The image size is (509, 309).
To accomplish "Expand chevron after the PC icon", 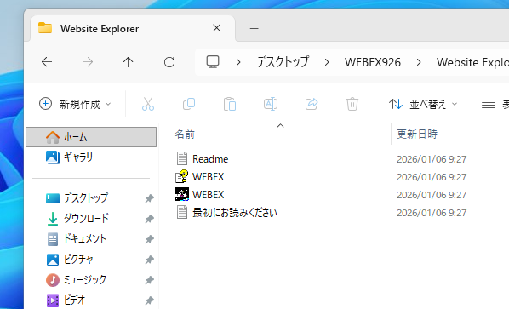I will [x=238, y=62].
